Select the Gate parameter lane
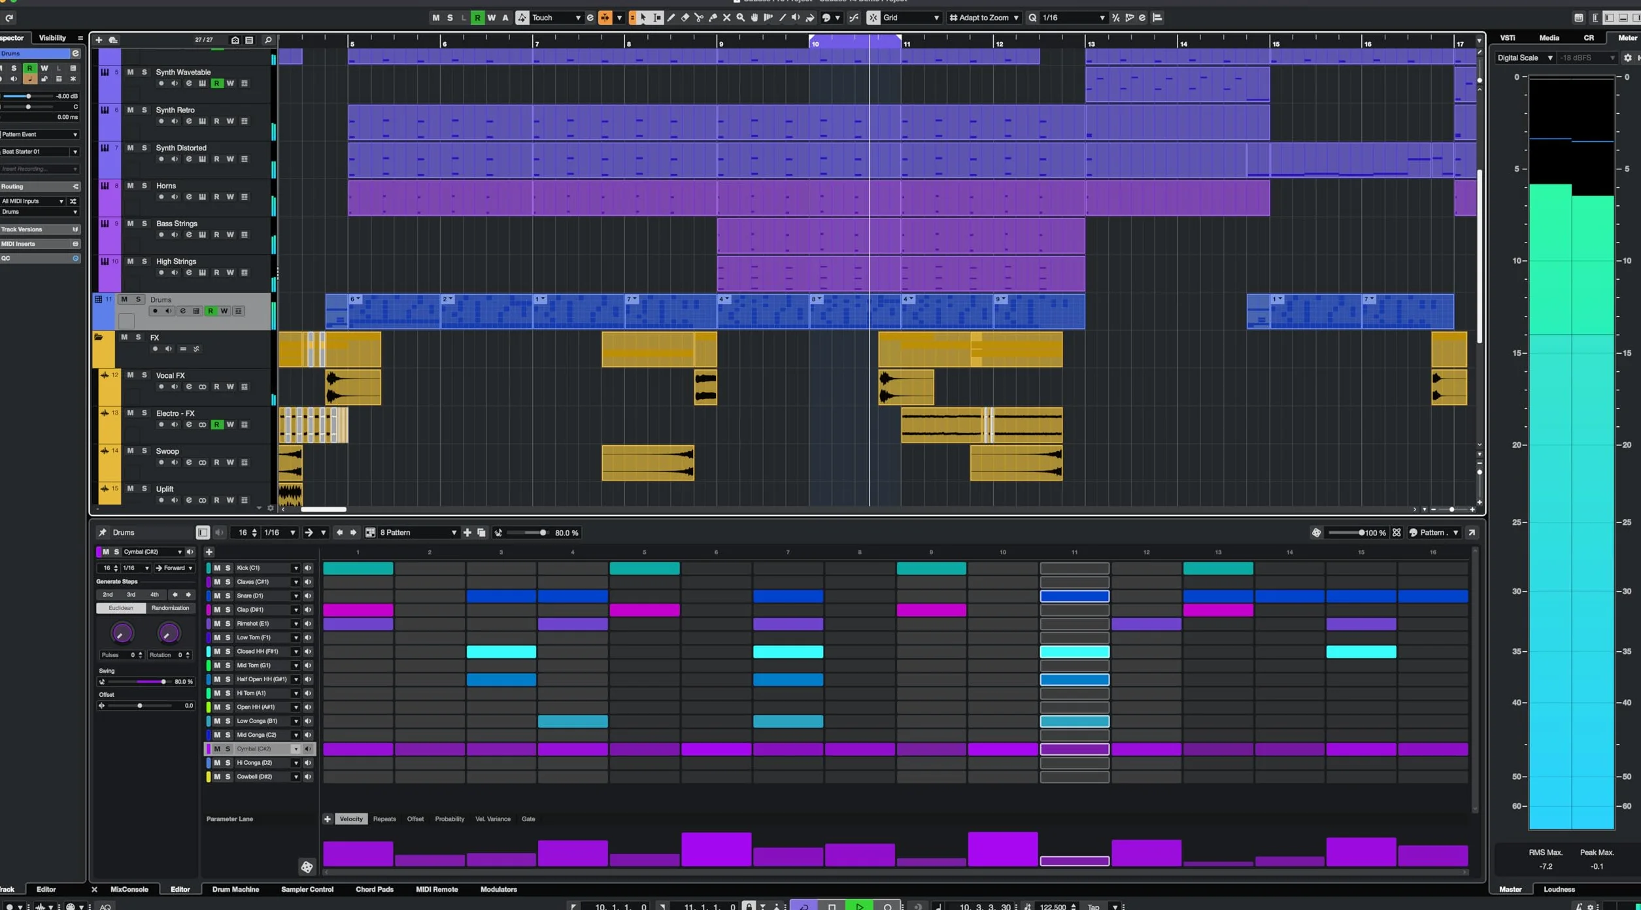The image size is (1641, 910). tap(528, 819)
